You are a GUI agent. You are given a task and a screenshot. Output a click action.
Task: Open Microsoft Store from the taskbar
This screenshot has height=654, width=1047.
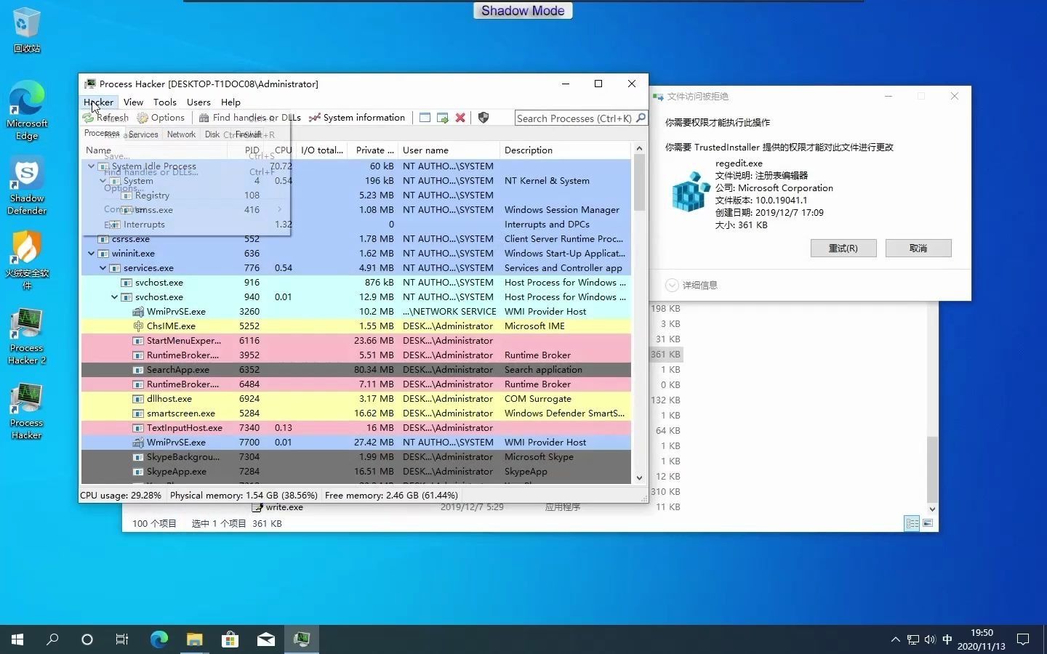coord(230,639)
